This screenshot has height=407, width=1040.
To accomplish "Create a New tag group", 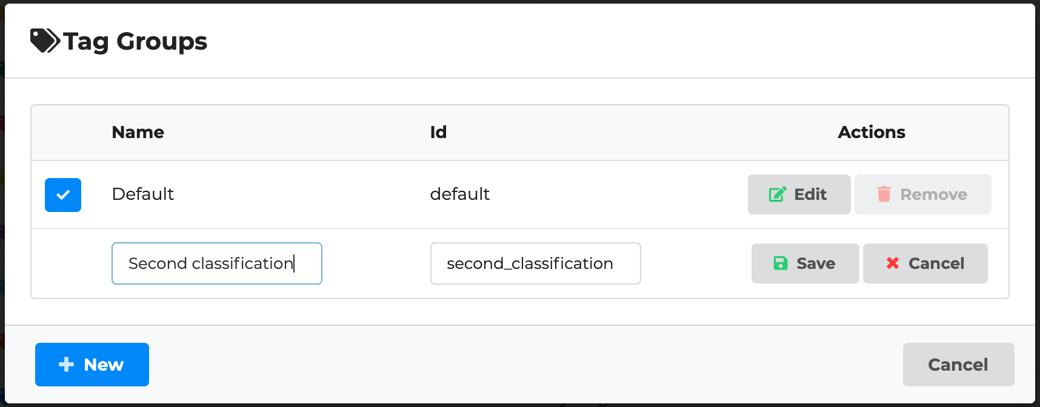I will point(92,365).
